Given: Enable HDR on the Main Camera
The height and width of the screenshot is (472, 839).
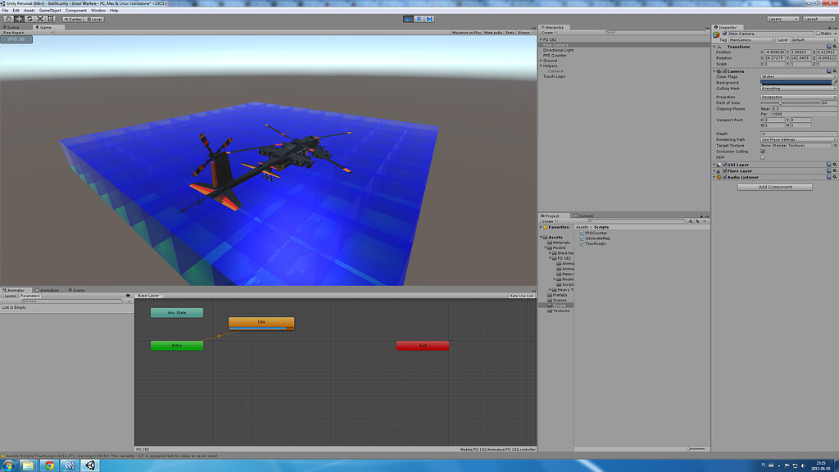Looking at the screenshot, I should [x=763, y=157].
